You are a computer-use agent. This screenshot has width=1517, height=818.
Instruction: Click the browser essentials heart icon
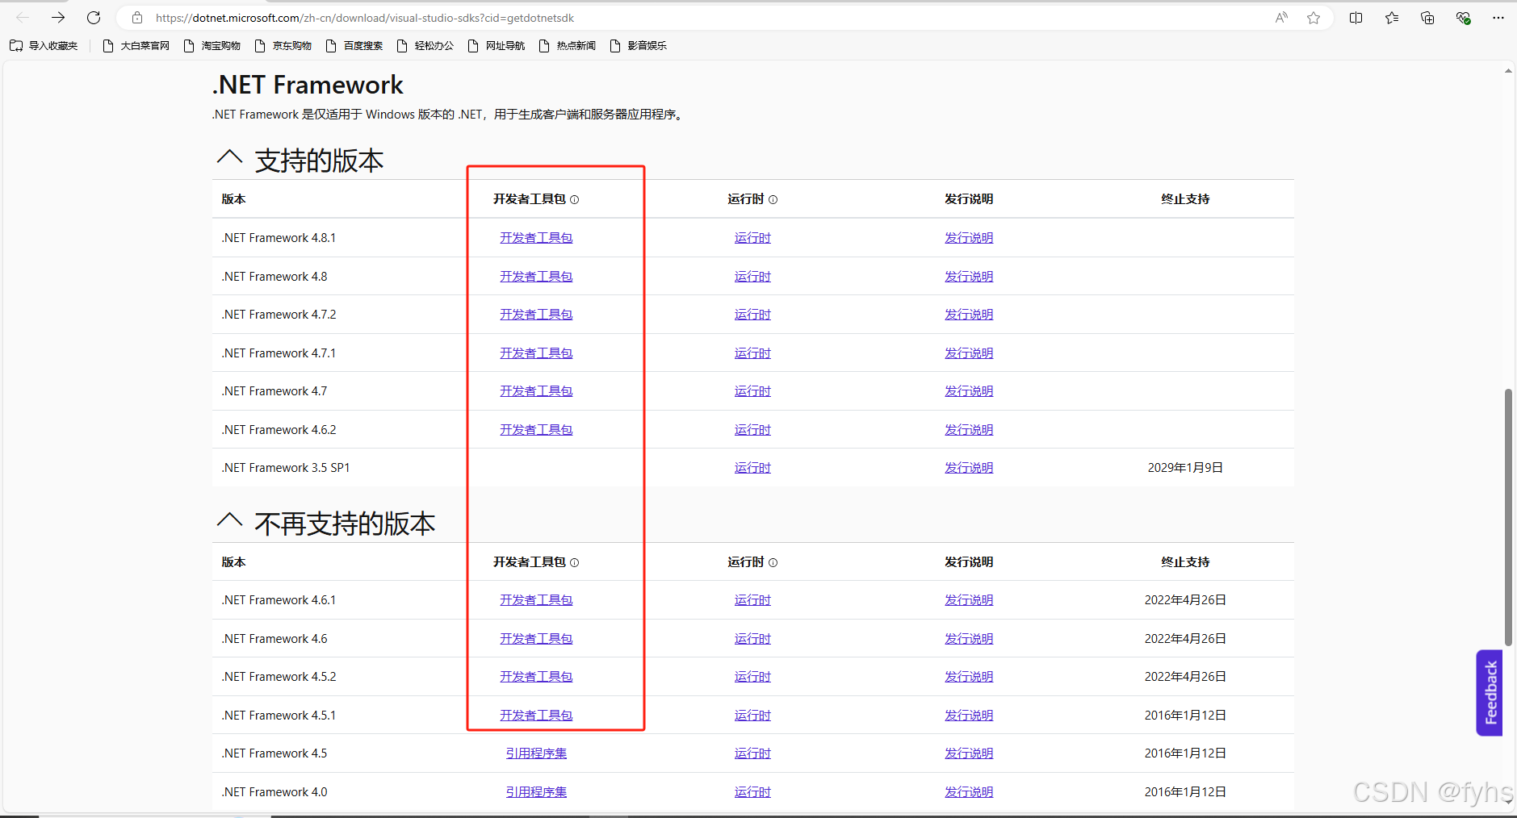pyautogui.click(x=1463, y=18)
